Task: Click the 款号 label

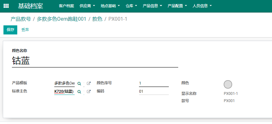Action: click(185, 101)
